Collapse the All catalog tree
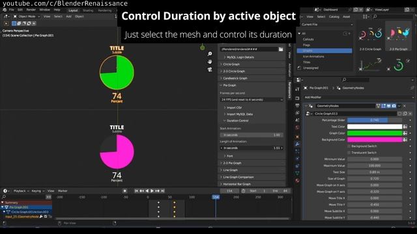417x234 pixels. (300, 33)
